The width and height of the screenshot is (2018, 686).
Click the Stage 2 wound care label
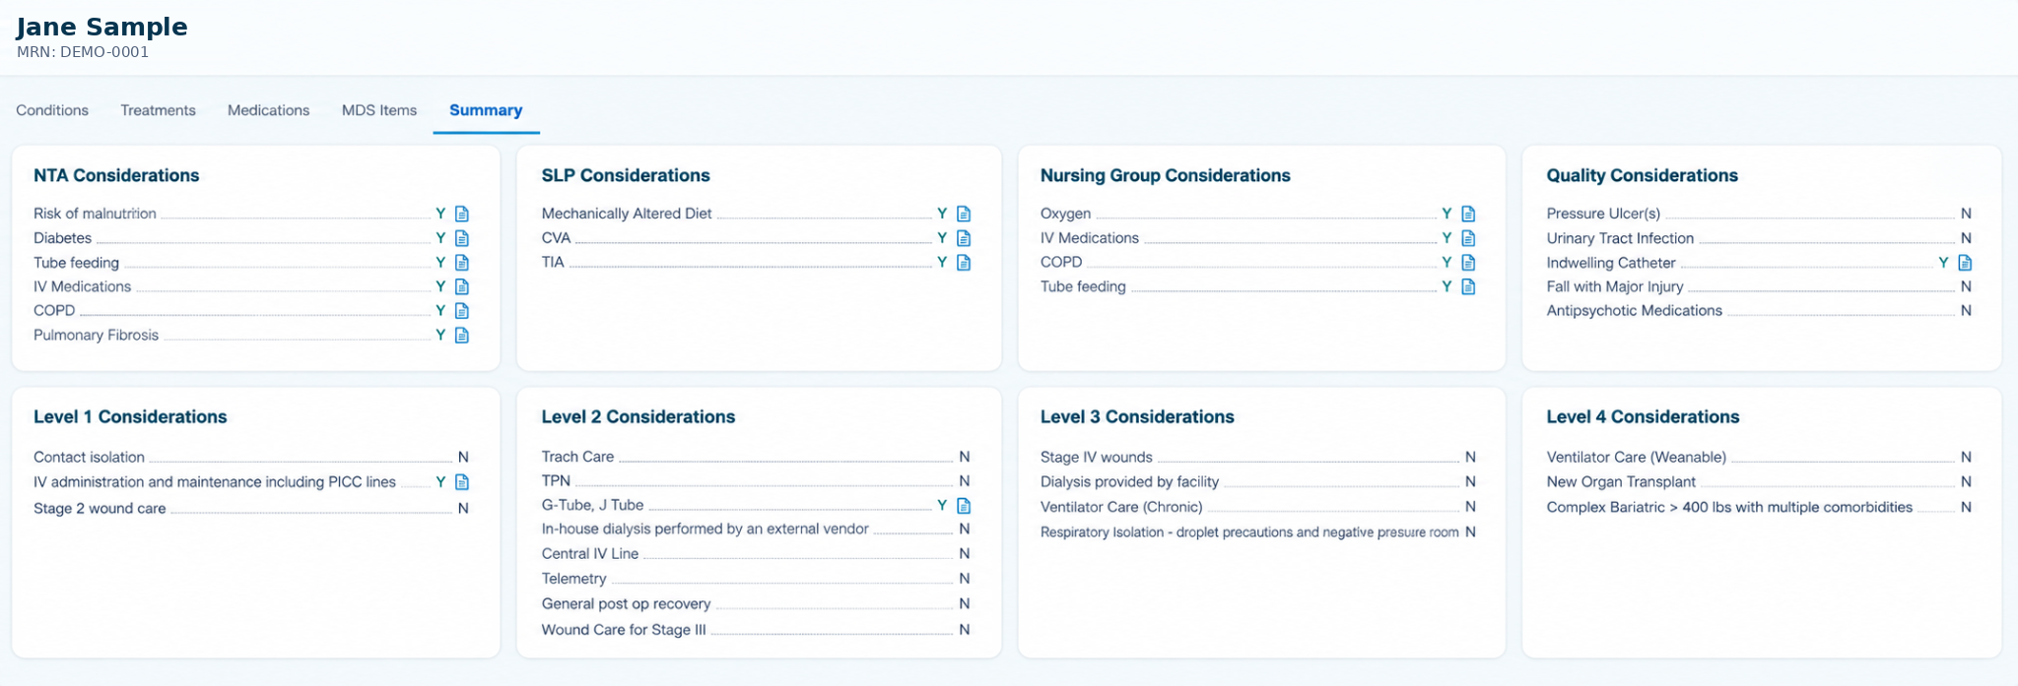click(100, 509)
